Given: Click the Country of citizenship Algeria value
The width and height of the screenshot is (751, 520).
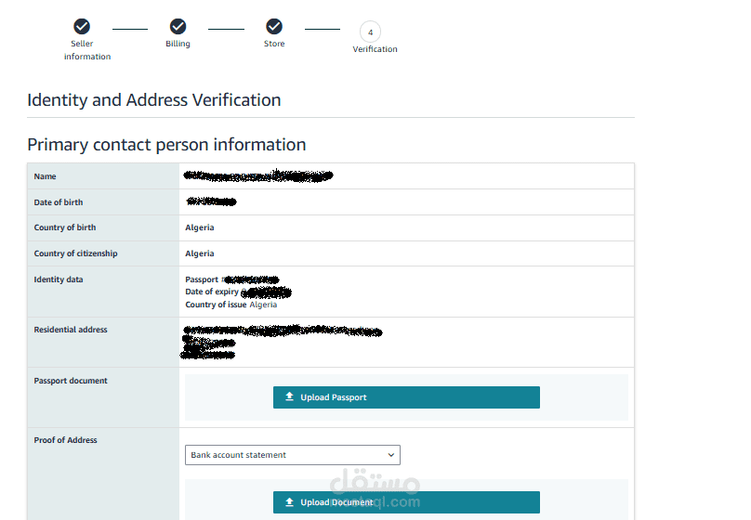Looking at the screenshot, I should [200, 253].
